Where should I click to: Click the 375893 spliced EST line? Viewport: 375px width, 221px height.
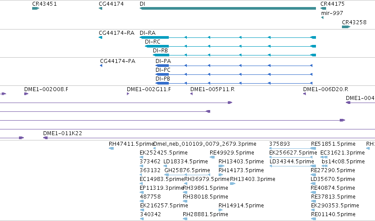(x=293, y=148)
